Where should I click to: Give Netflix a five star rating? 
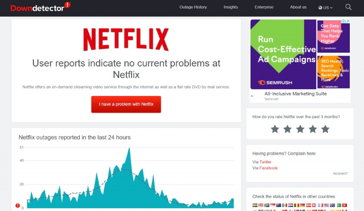pos(325,129)
